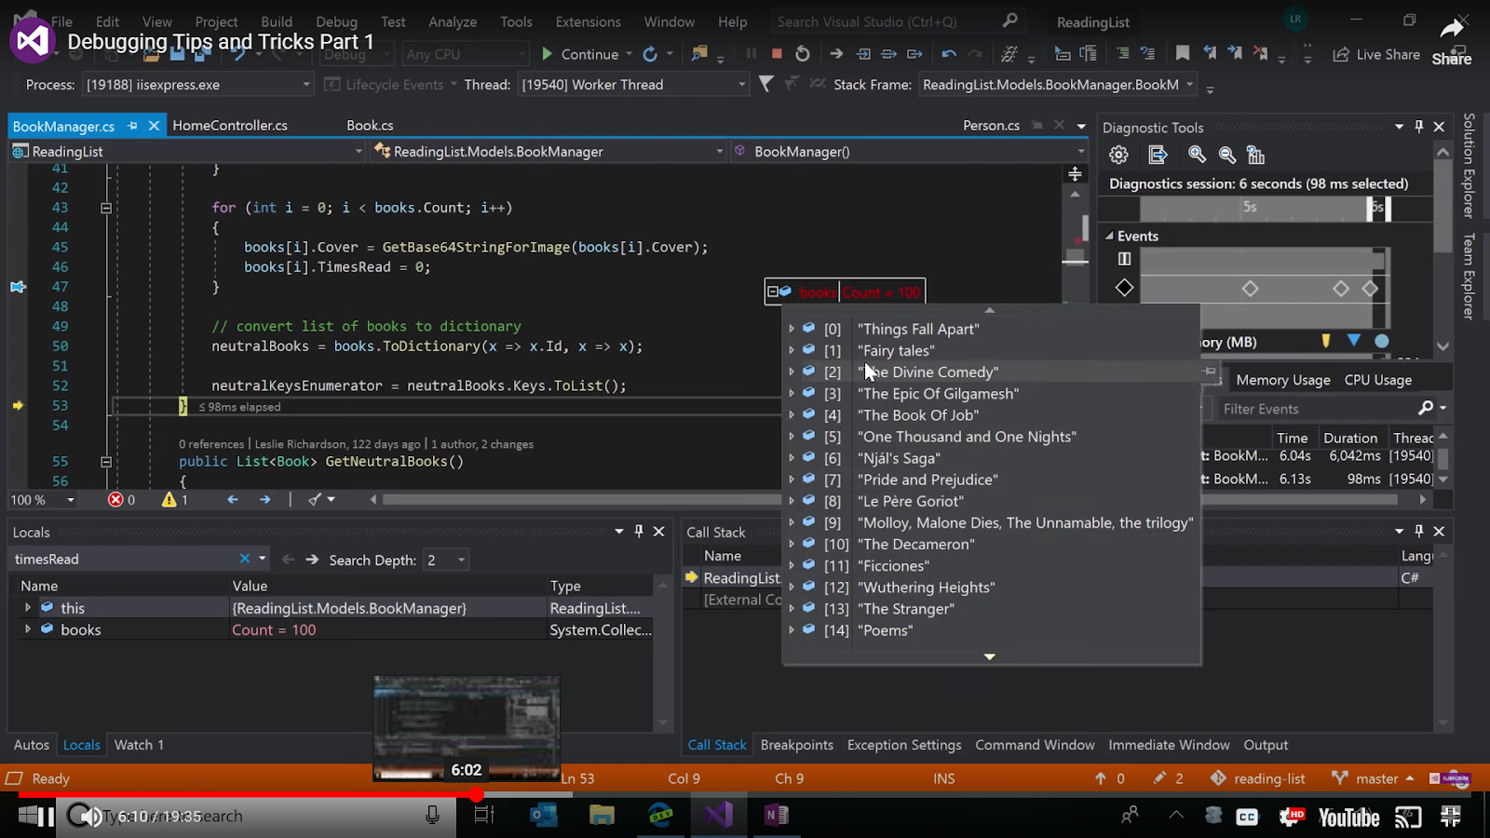
Task: Click the Live Share button
Action: point(1376,54)
